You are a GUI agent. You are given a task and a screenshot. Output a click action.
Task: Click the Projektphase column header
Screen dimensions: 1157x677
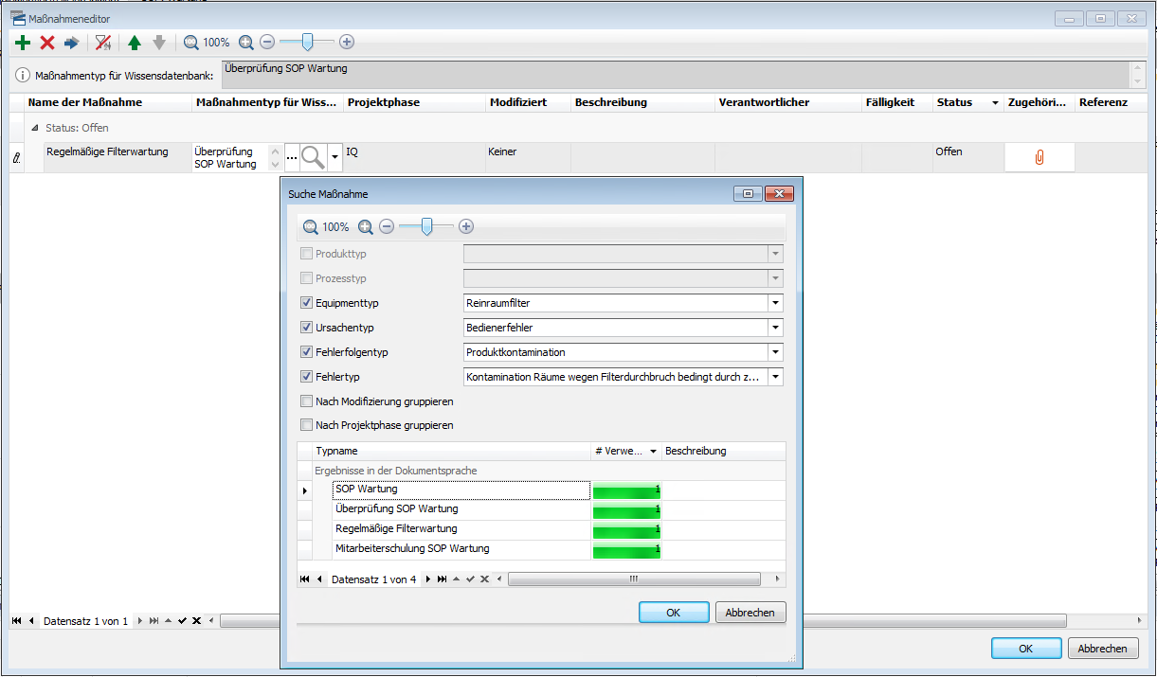pyautogui.click(x=413, y=102)
